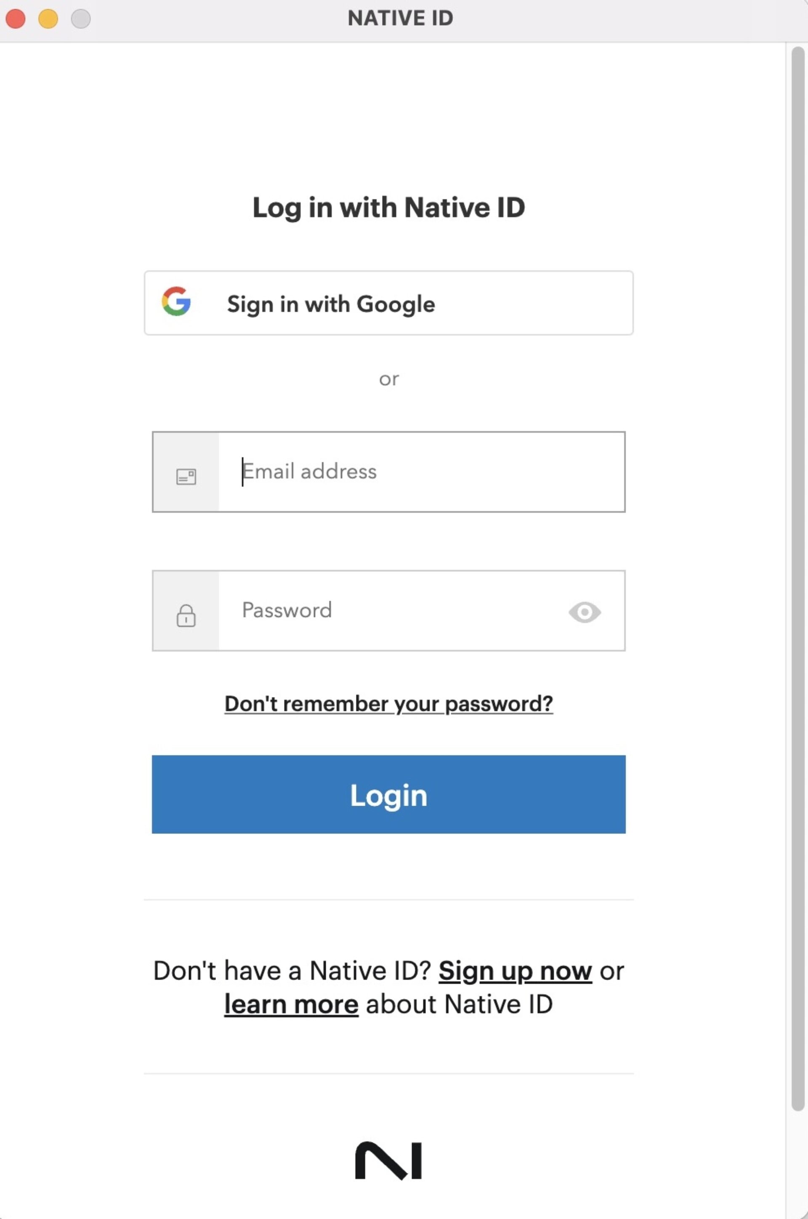Click the email envelope icon
Viewport: 808px width, 1219px height.
tap(186, 477)
